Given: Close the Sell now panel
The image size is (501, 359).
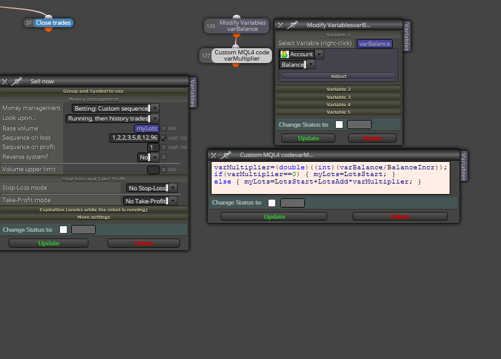Looking at the screenshot, I should (x=5, y=82).
